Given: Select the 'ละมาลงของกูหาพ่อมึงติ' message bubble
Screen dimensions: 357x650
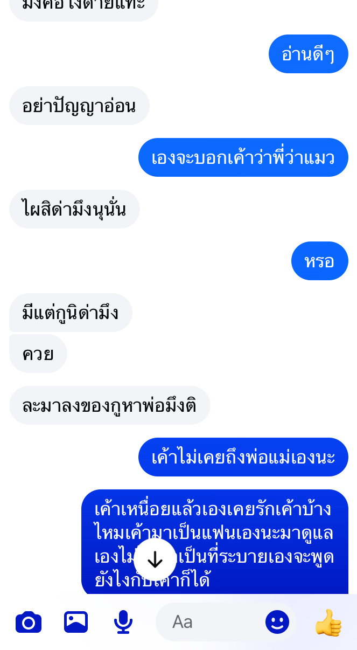Looking at the screenshot, I should [109, 405].
